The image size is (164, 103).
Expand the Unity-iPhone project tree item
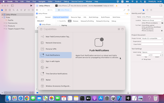pos(2,15)
